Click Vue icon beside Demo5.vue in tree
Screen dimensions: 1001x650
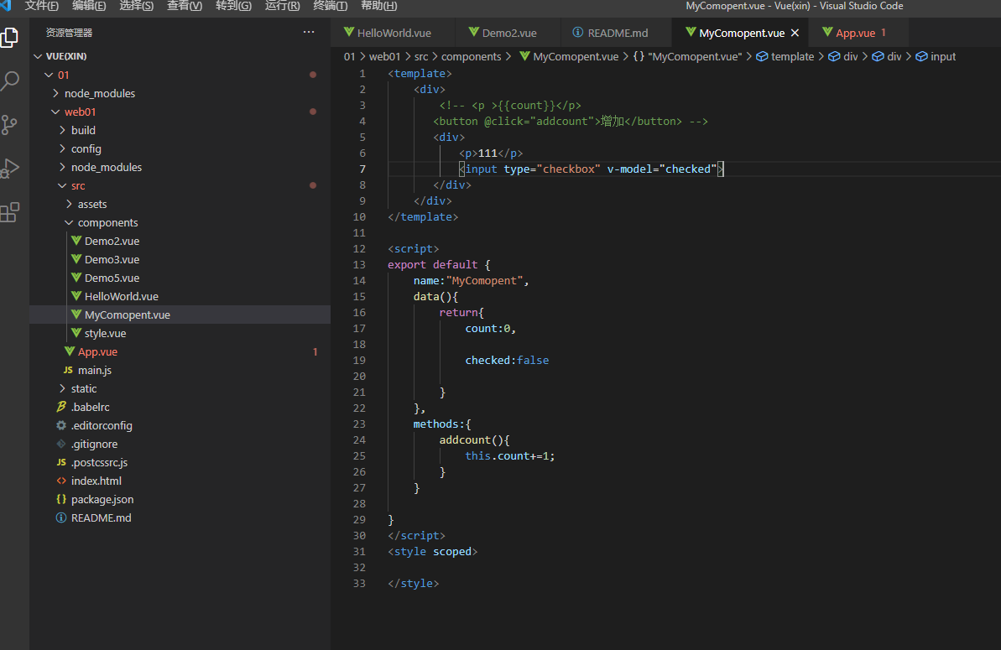pos(76,278)
